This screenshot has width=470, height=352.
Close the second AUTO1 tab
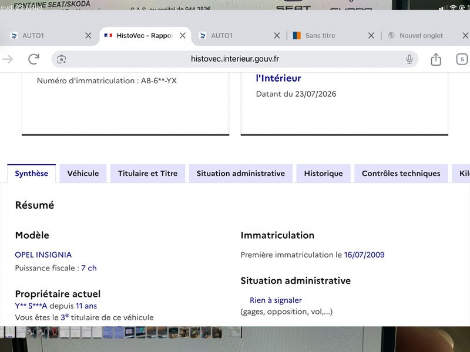[x=277, y=36]
